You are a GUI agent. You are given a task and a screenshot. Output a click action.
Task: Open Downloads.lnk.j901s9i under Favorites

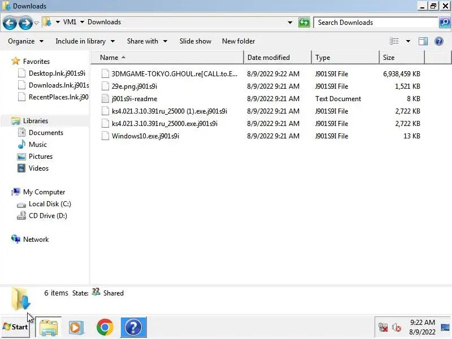coord(59,85)
